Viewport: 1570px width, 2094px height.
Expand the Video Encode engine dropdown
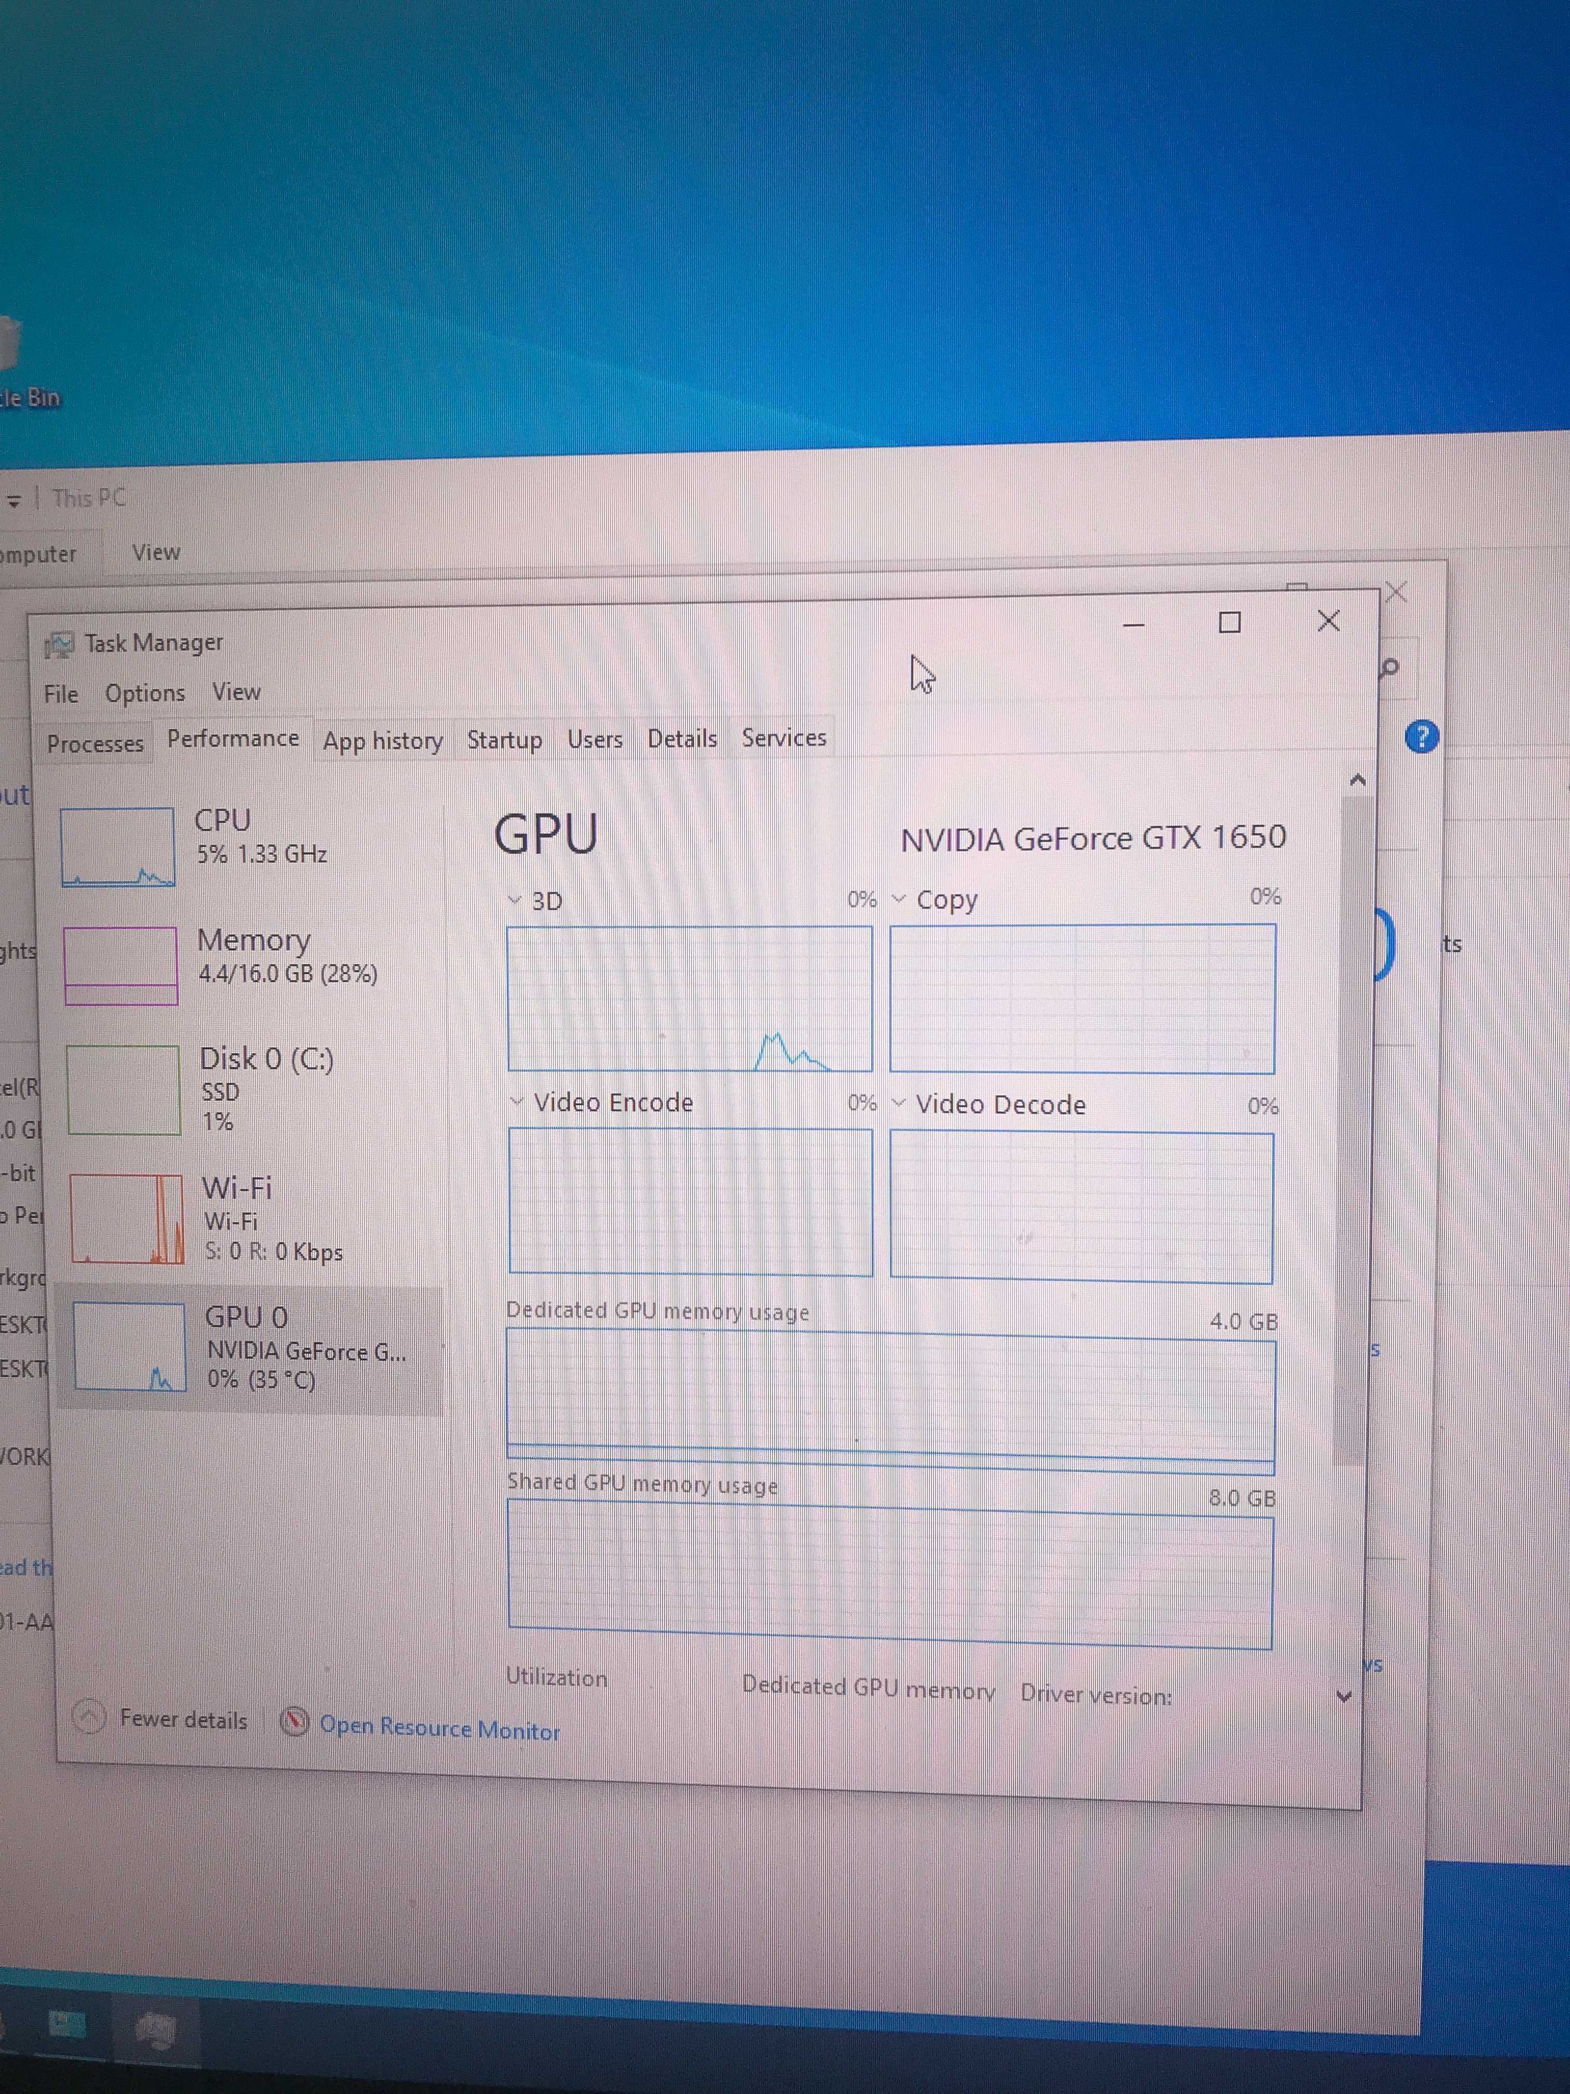click(517, 1101)
